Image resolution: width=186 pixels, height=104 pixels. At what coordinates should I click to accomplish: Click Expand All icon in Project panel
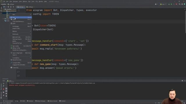coord(11,7)
